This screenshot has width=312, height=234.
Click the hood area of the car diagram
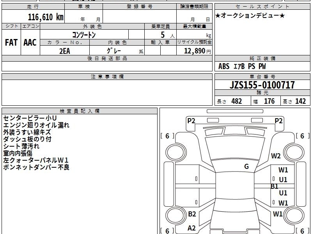tap(235, 148)
